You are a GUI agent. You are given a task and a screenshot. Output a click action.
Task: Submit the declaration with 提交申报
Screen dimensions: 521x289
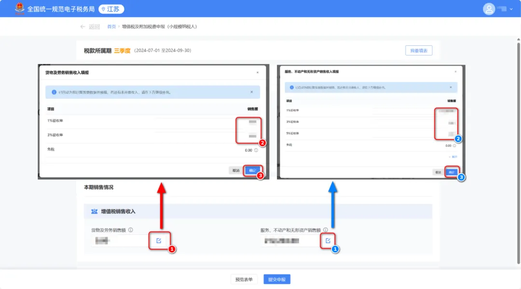pyautogui.click(x=277, y=279)
